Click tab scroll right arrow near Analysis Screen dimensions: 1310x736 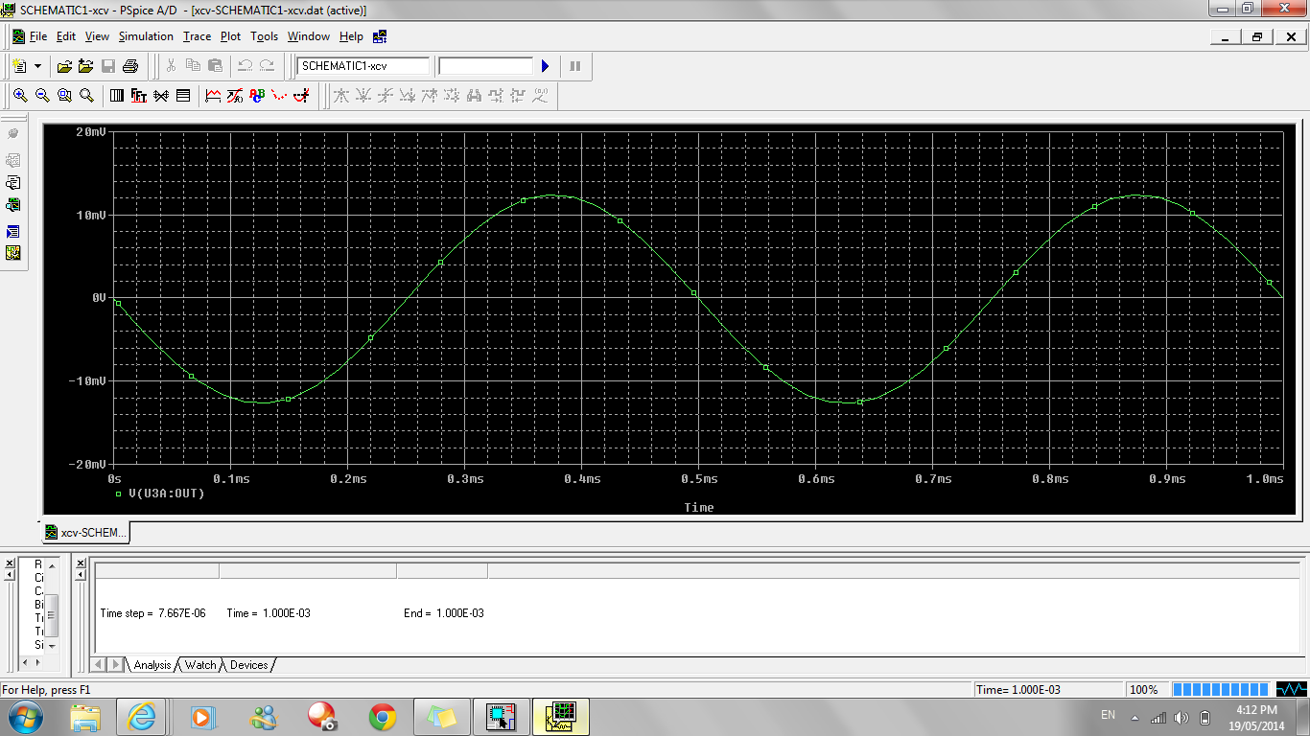pyautogui.click(x=116, y=664)
